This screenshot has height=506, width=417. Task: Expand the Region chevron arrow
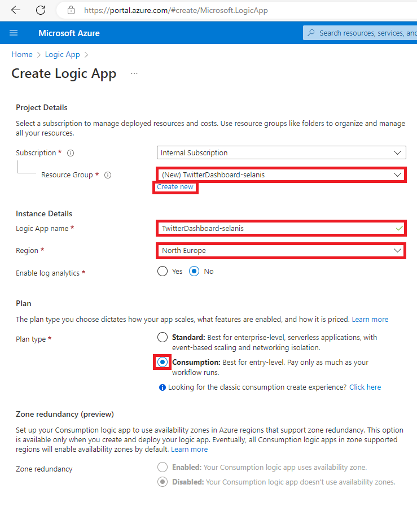[397, 251]
